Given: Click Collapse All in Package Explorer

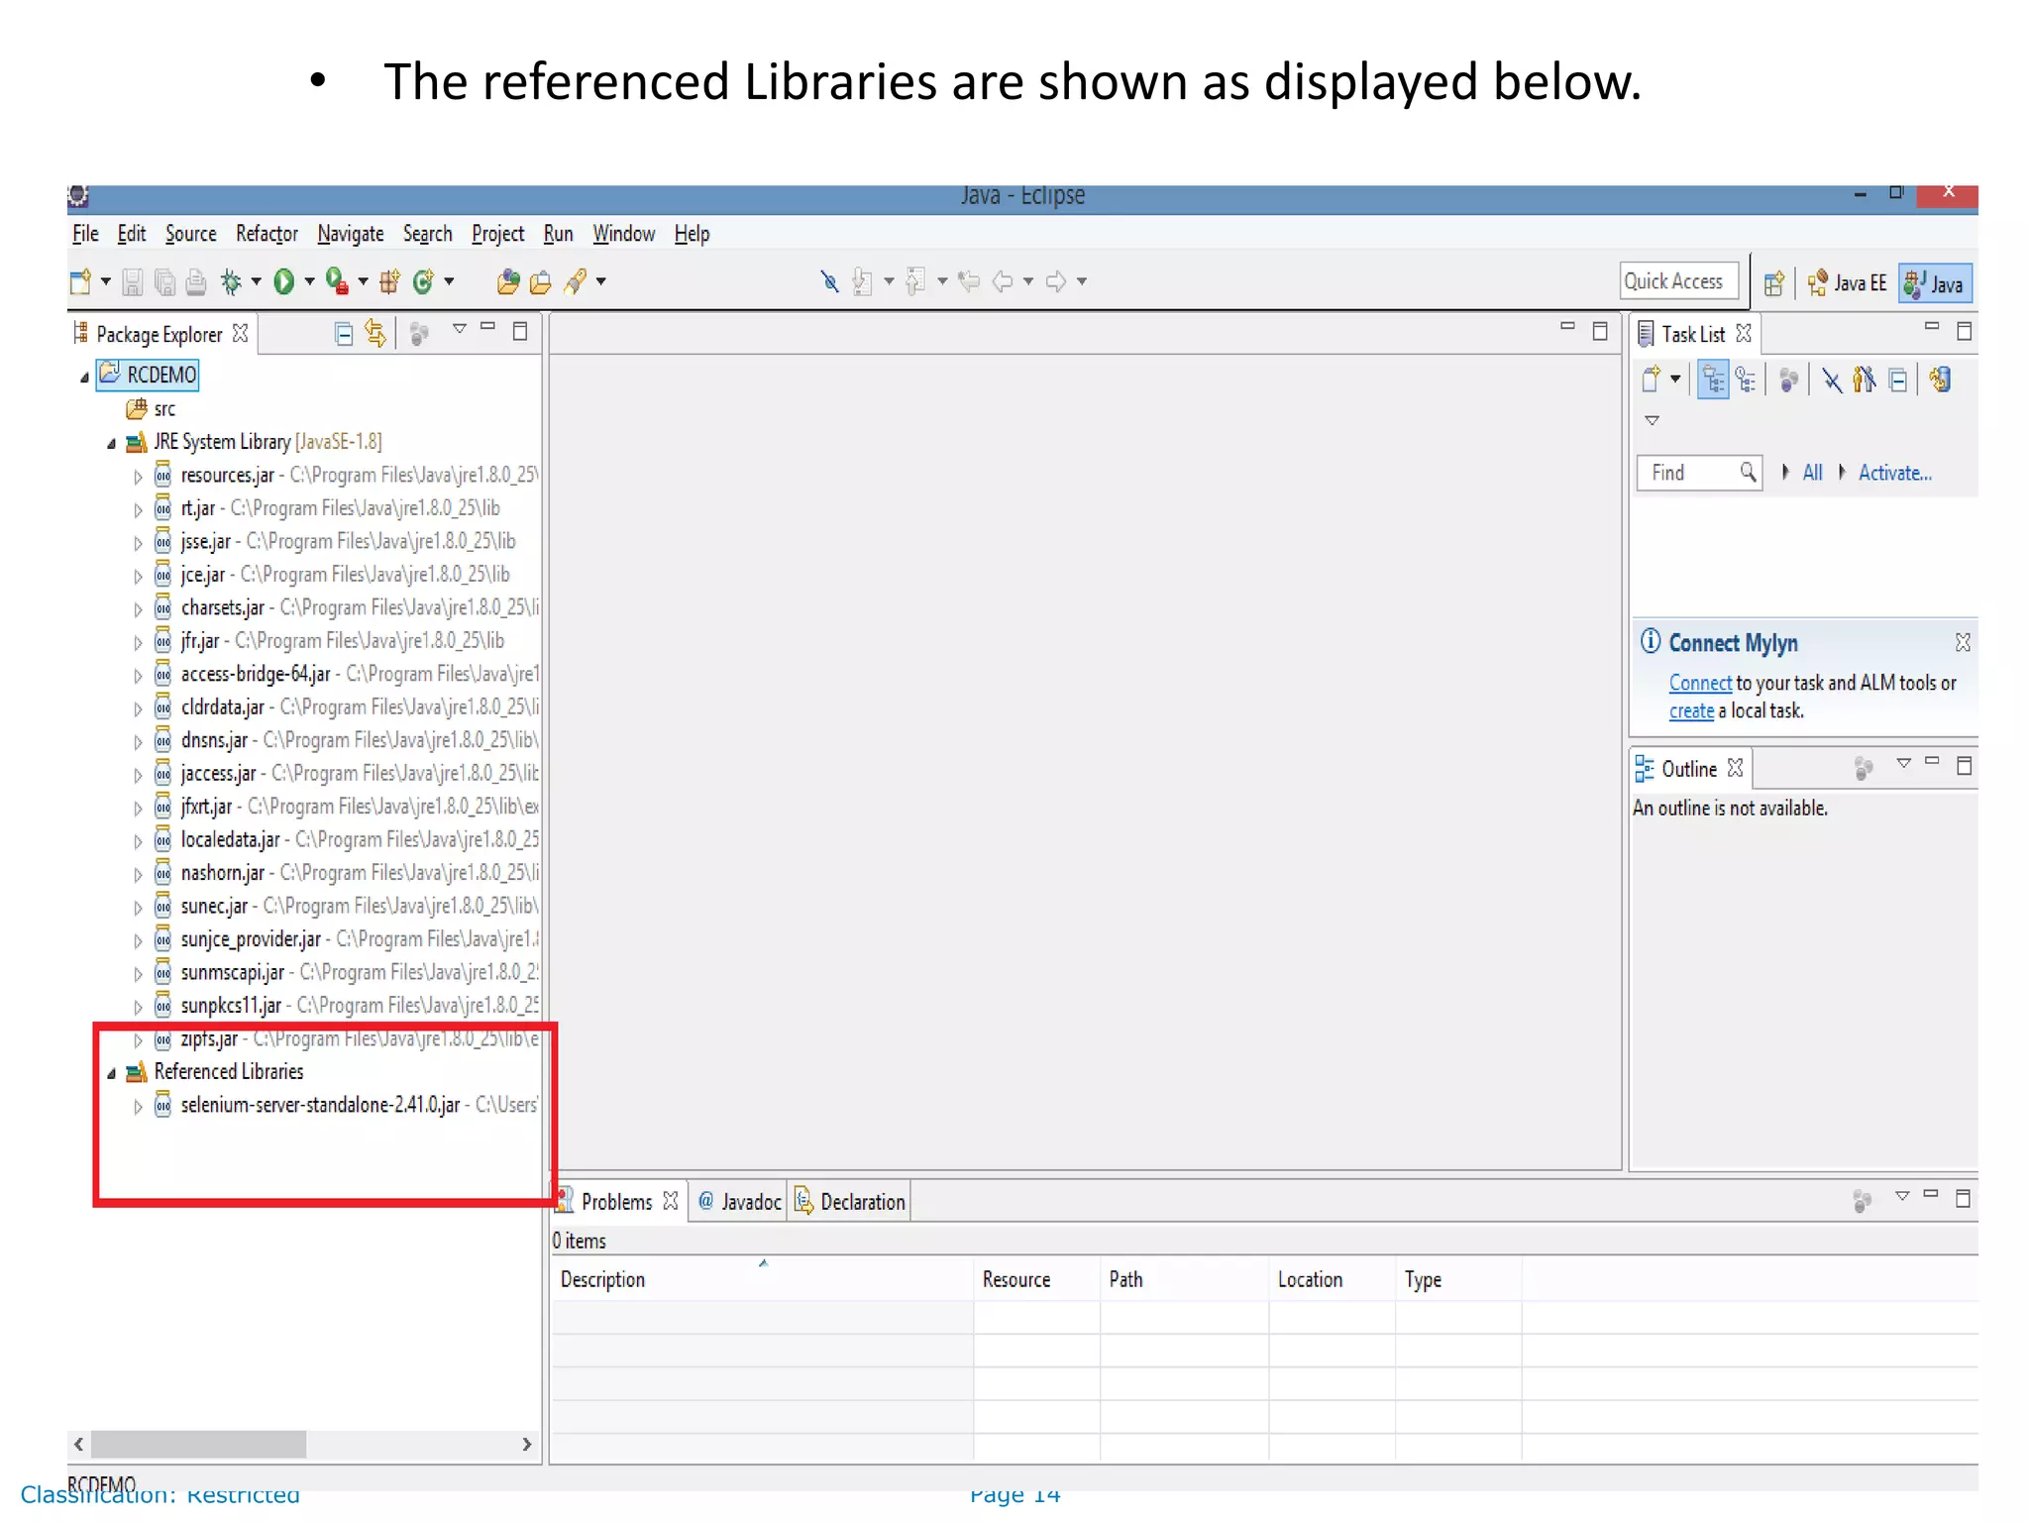Looking at the screenshot, I should tap(344, 334).
